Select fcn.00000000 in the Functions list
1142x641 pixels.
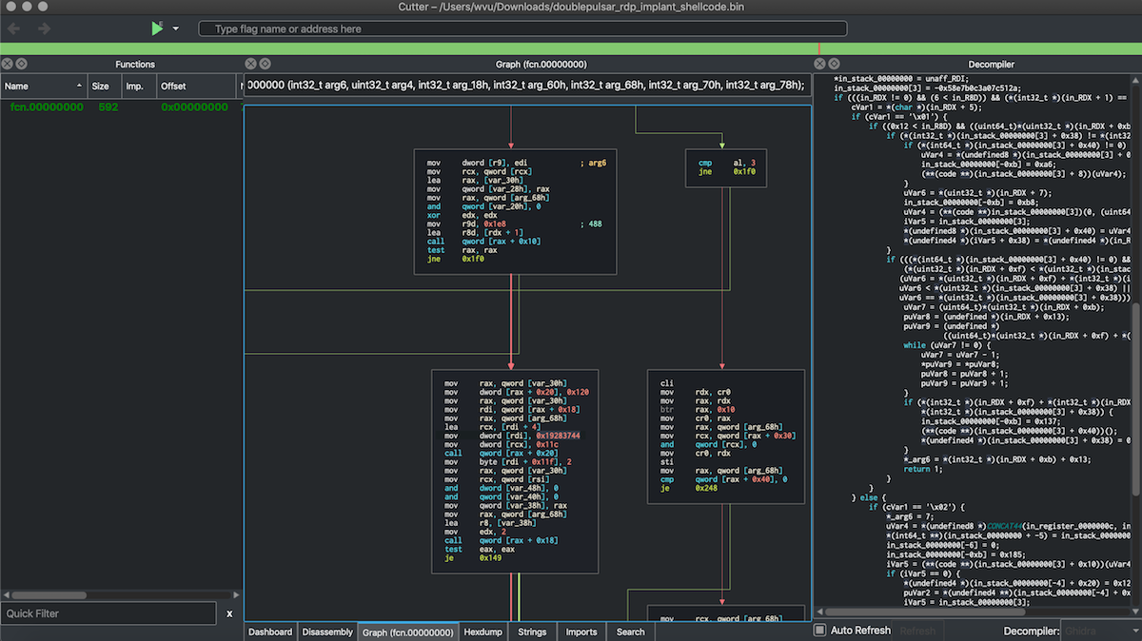47,107
